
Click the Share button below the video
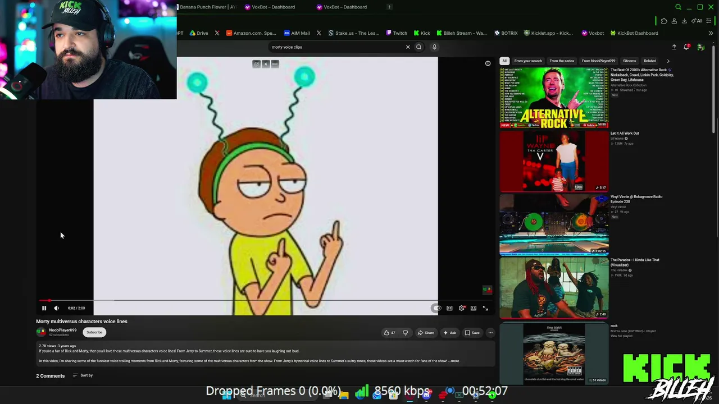(426, 333)
